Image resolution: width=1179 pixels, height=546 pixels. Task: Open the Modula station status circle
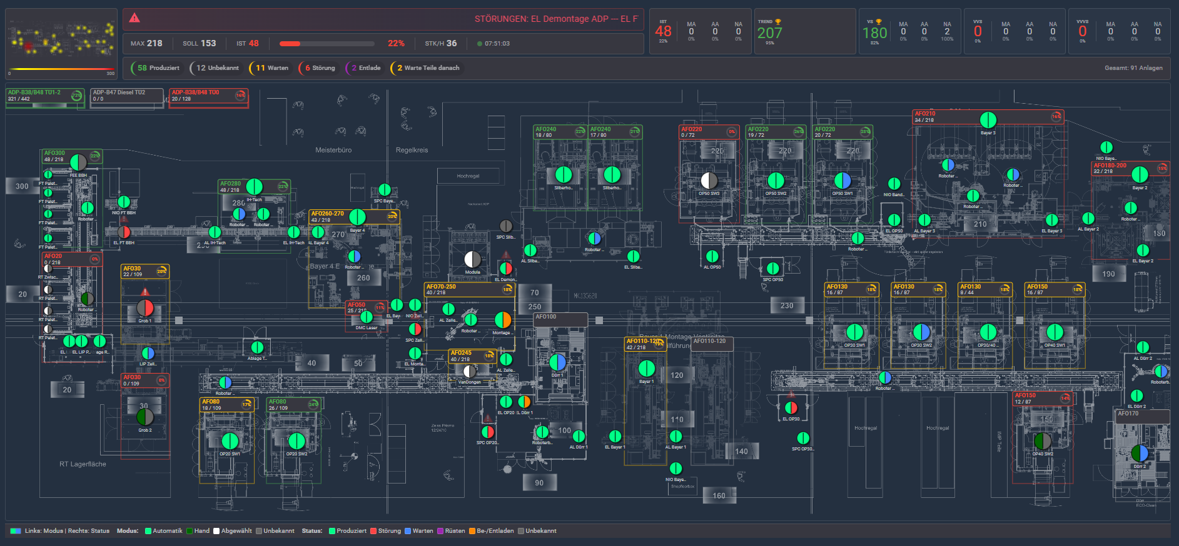point(473,259)
